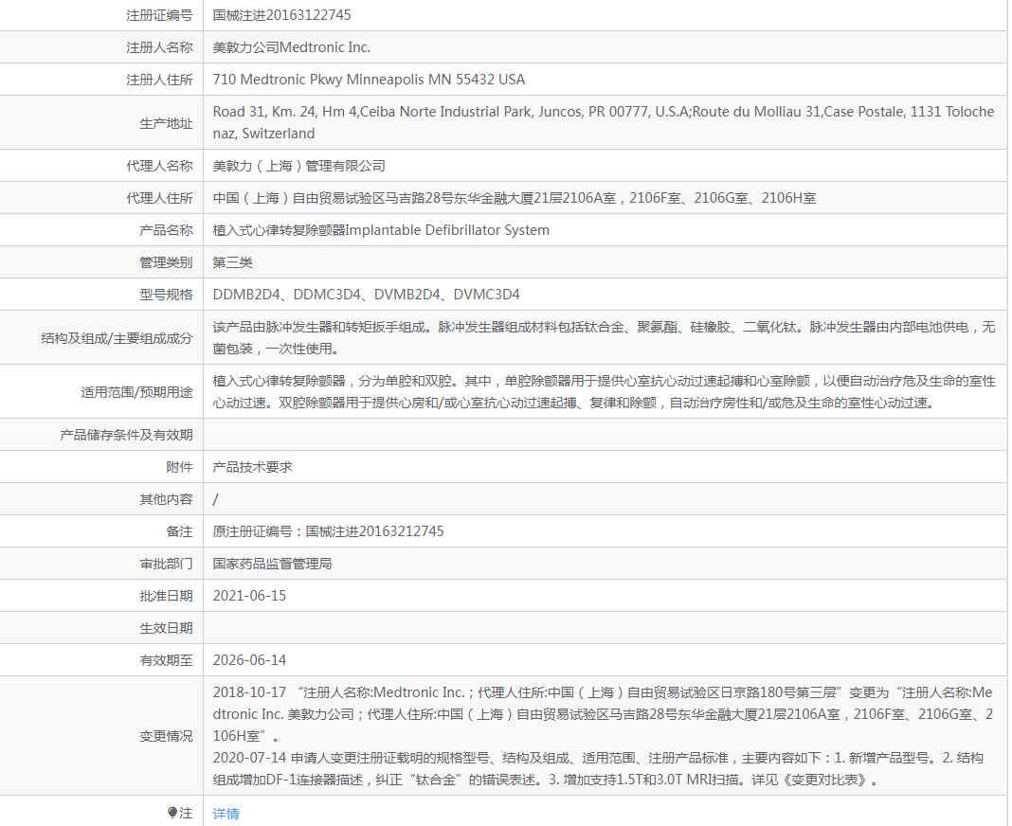The image size is (1012, 826).
Task: Select the 型号规格 label
Action: (x=166, y=295)
